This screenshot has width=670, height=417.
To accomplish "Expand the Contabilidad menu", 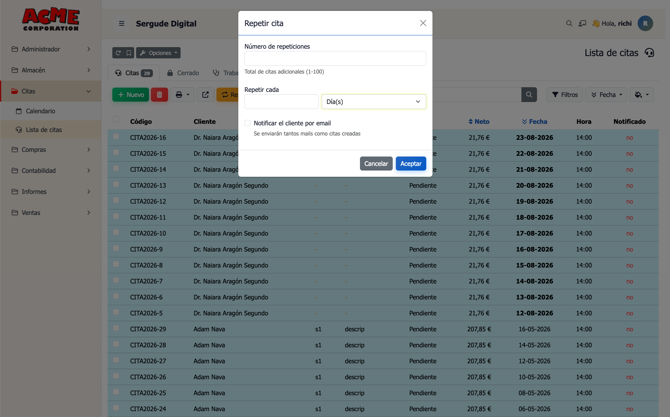I will pyautogui.click(x=51, y=171).
